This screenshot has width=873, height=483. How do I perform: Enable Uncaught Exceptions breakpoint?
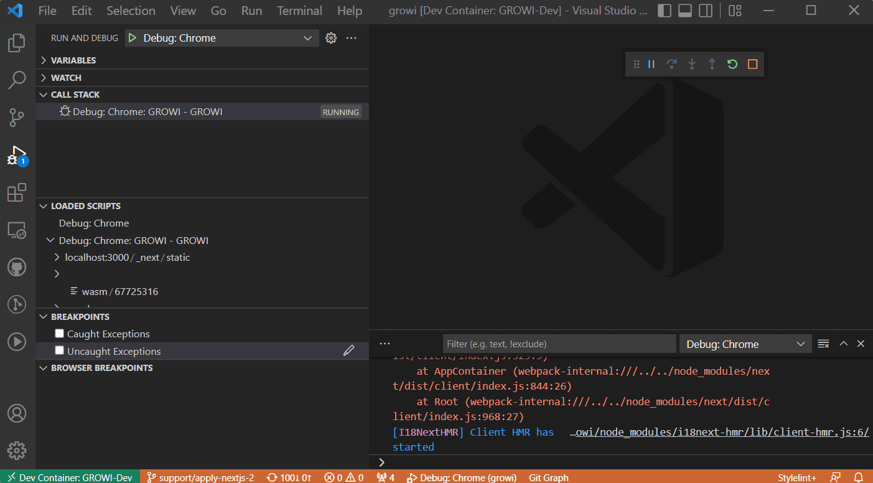(60, 351)
